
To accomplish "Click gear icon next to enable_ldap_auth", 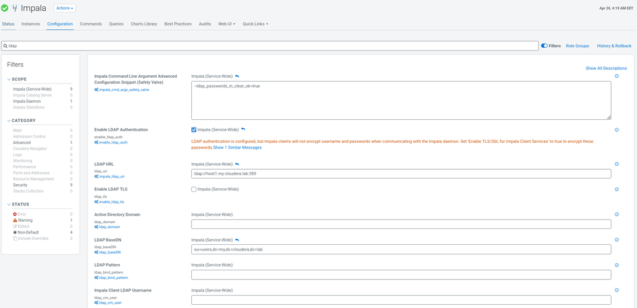I will tap(96, 143).
